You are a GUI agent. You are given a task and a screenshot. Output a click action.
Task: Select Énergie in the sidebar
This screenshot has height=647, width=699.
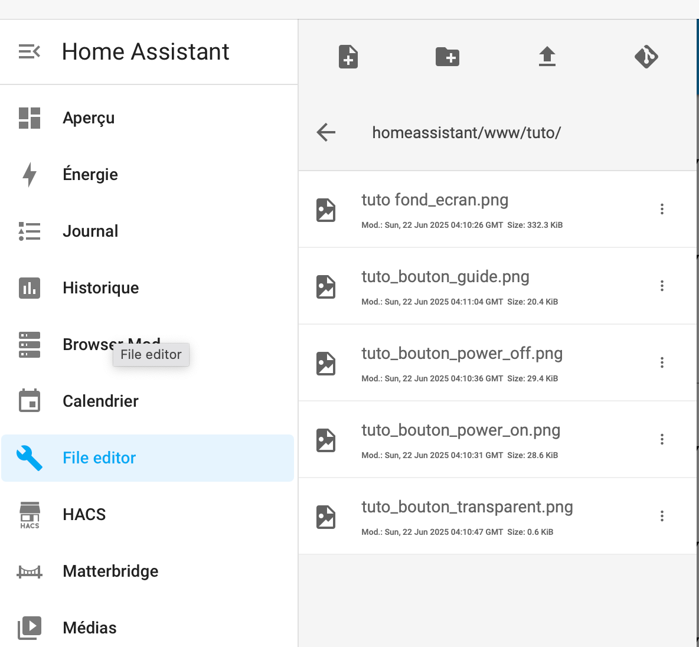[90, 174]
